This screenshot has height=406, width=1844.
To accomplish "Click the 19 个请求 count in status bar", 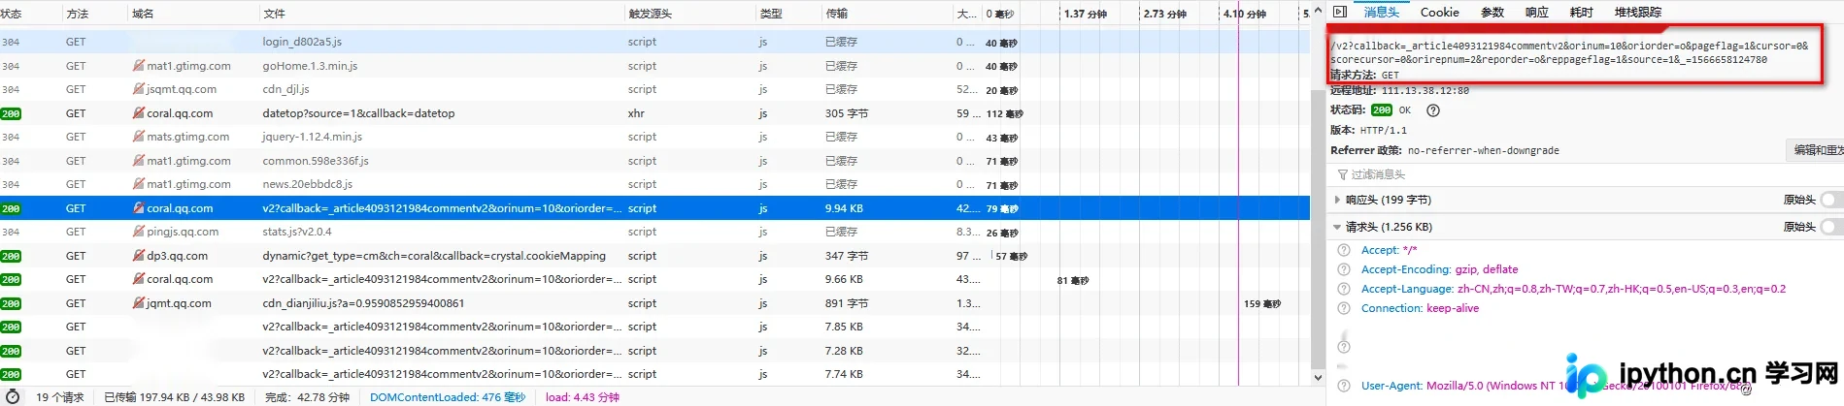I will point(60,397).
